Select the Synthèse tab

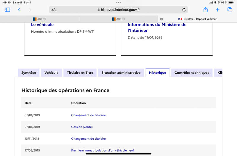(29, 73)
